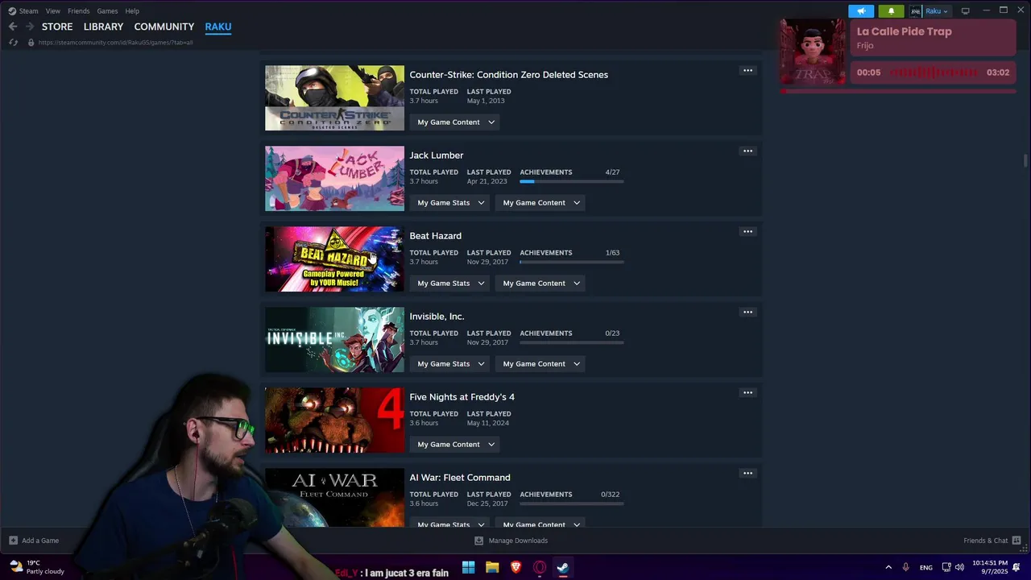Viewport: 1031px width, 580px height.
Task: Open the weather widget on the taskbar
Action: tap(37, 567)
